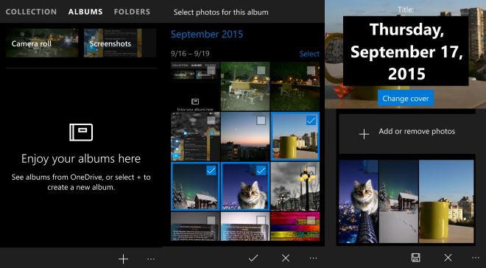Open the FOLDERS tab
486x268 pixels.
click(x=132, y=12)
